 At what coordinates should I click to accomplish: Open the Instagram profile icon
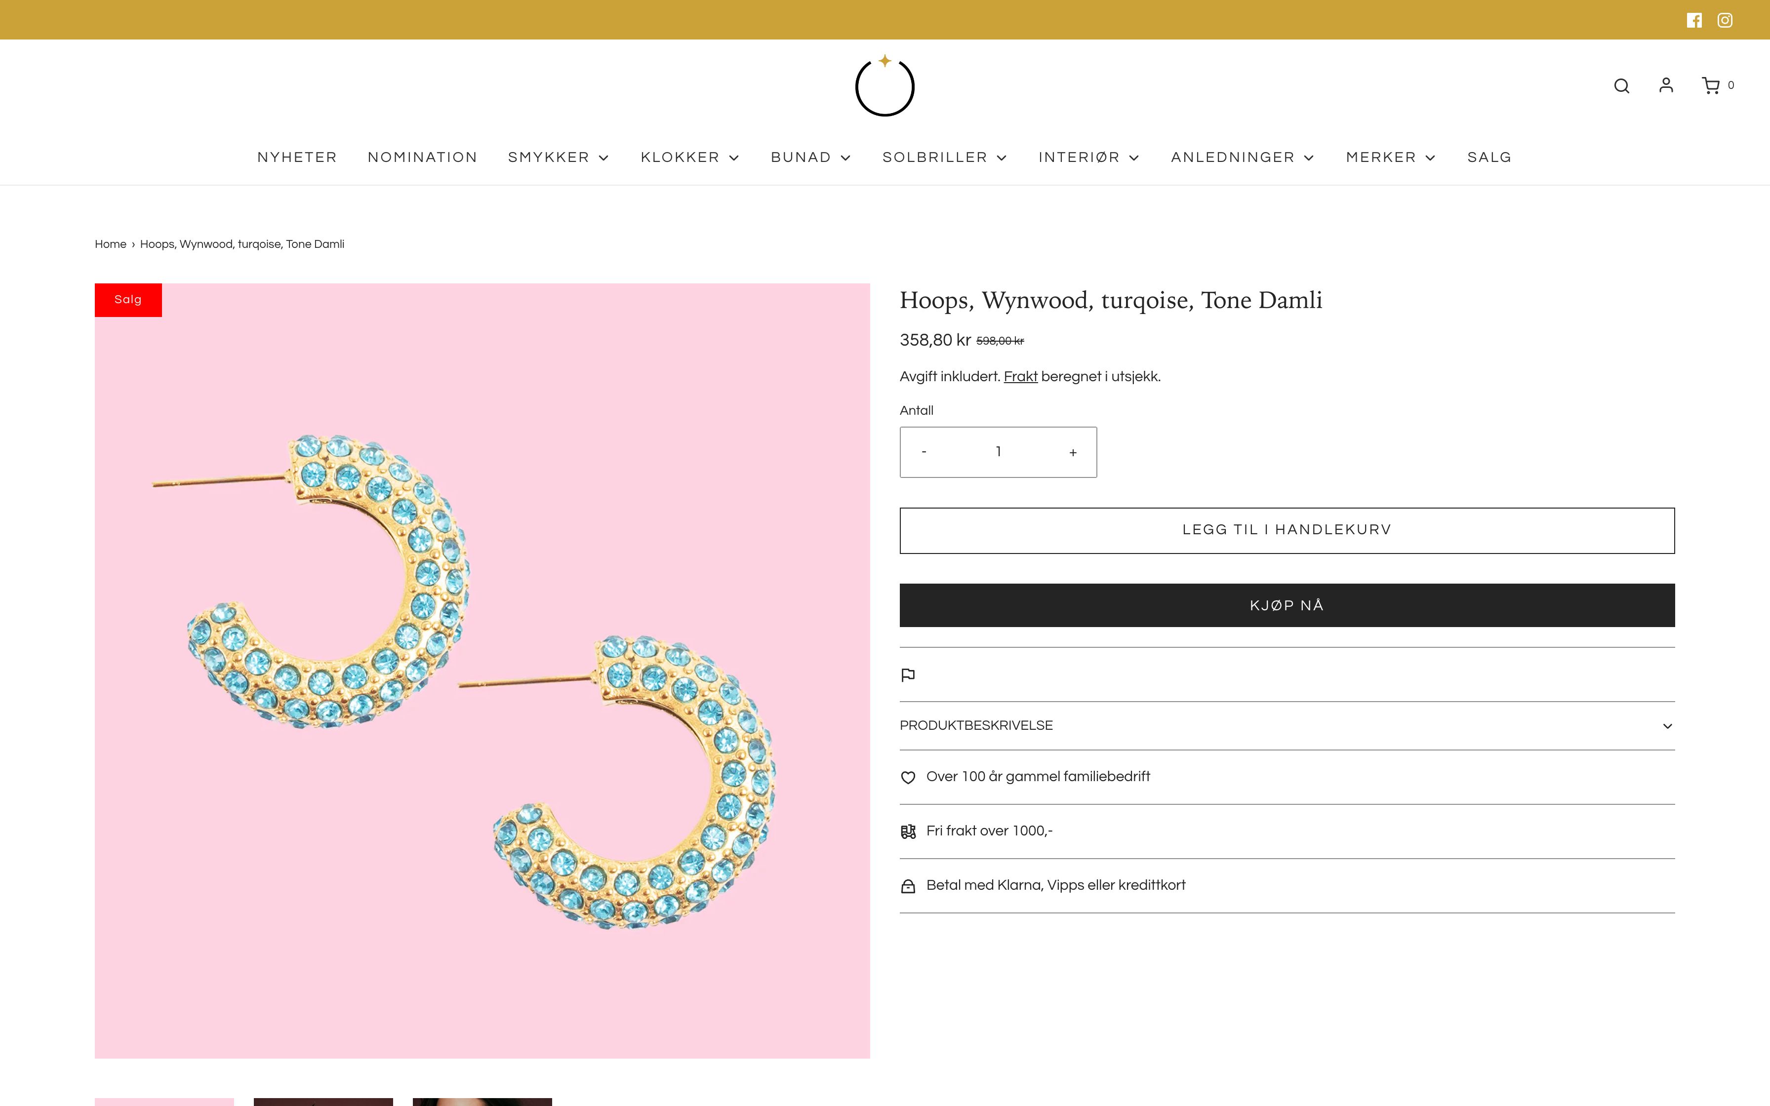click(x=1725, y=20)
